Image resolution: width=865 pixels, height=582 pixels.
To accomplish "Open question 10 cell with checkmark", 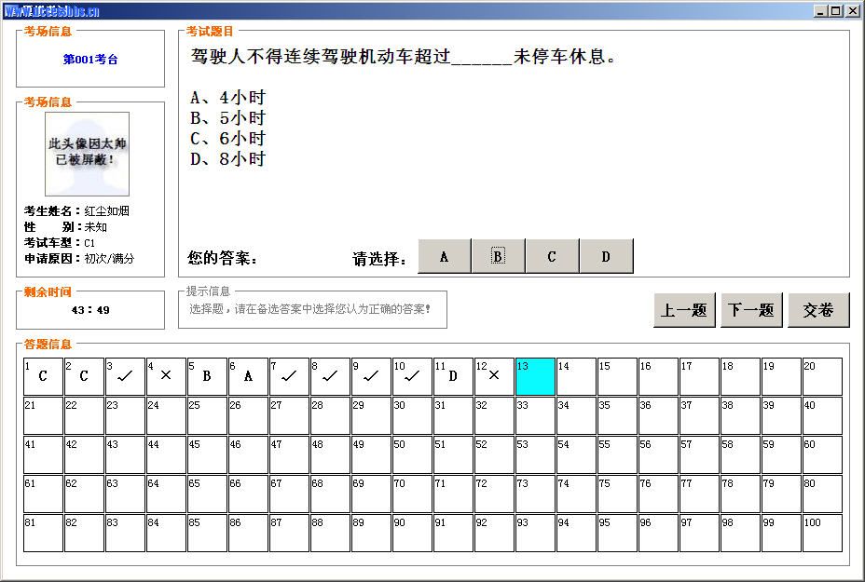I will pos(412,376).
